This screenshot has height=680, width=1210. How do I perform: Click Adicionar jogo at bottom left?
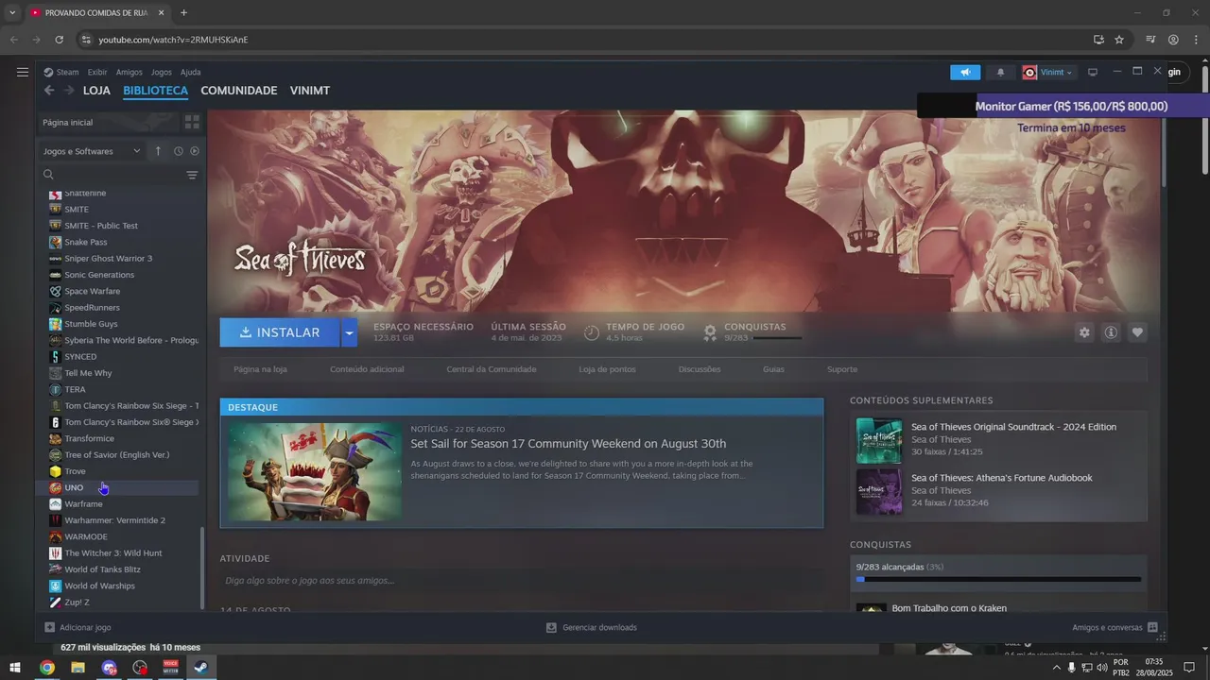click(78, 627)
